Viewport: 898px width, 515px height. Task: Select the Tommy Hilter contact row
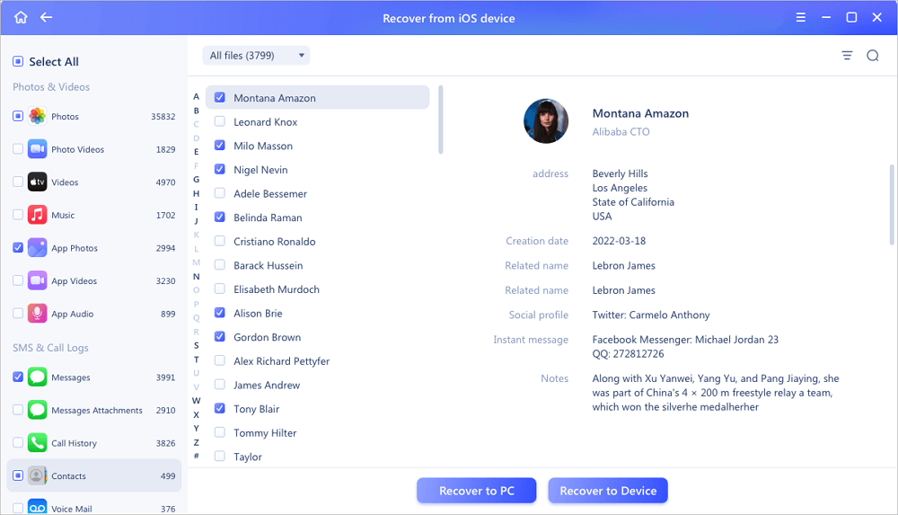coord(317,433)
